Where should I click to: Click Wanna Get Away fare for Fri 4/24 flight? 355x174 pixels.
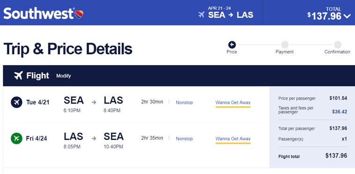(x=233, y=139)
